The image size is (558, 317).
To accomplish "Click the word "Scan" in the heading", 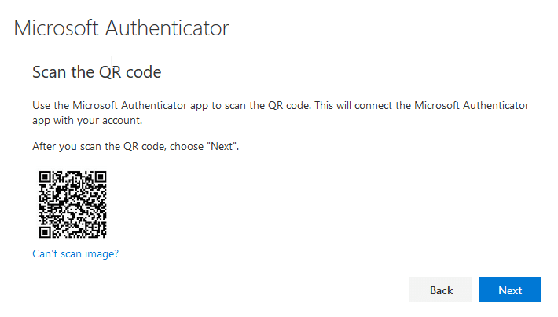I will pyautogui.click(x=49, y=72).
